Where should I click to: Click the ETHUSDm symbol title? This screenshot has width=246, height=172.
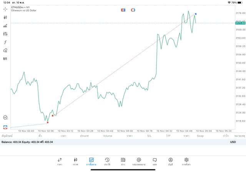pyautogui.click(x=21, y=7)
